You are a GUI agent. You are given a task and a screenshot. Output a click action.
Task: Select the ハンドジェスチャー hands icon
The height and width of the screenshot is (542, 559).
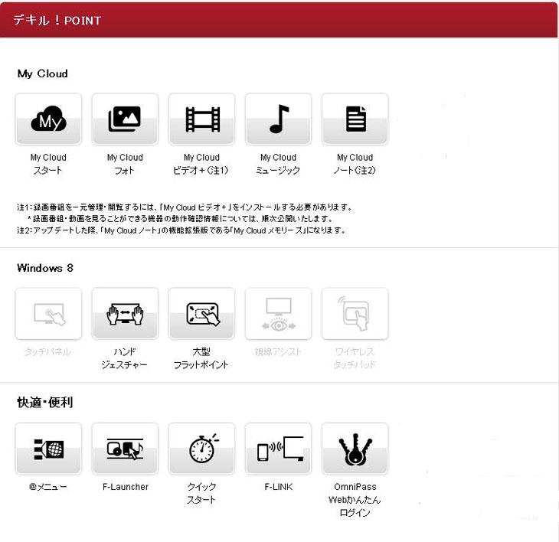125,314
